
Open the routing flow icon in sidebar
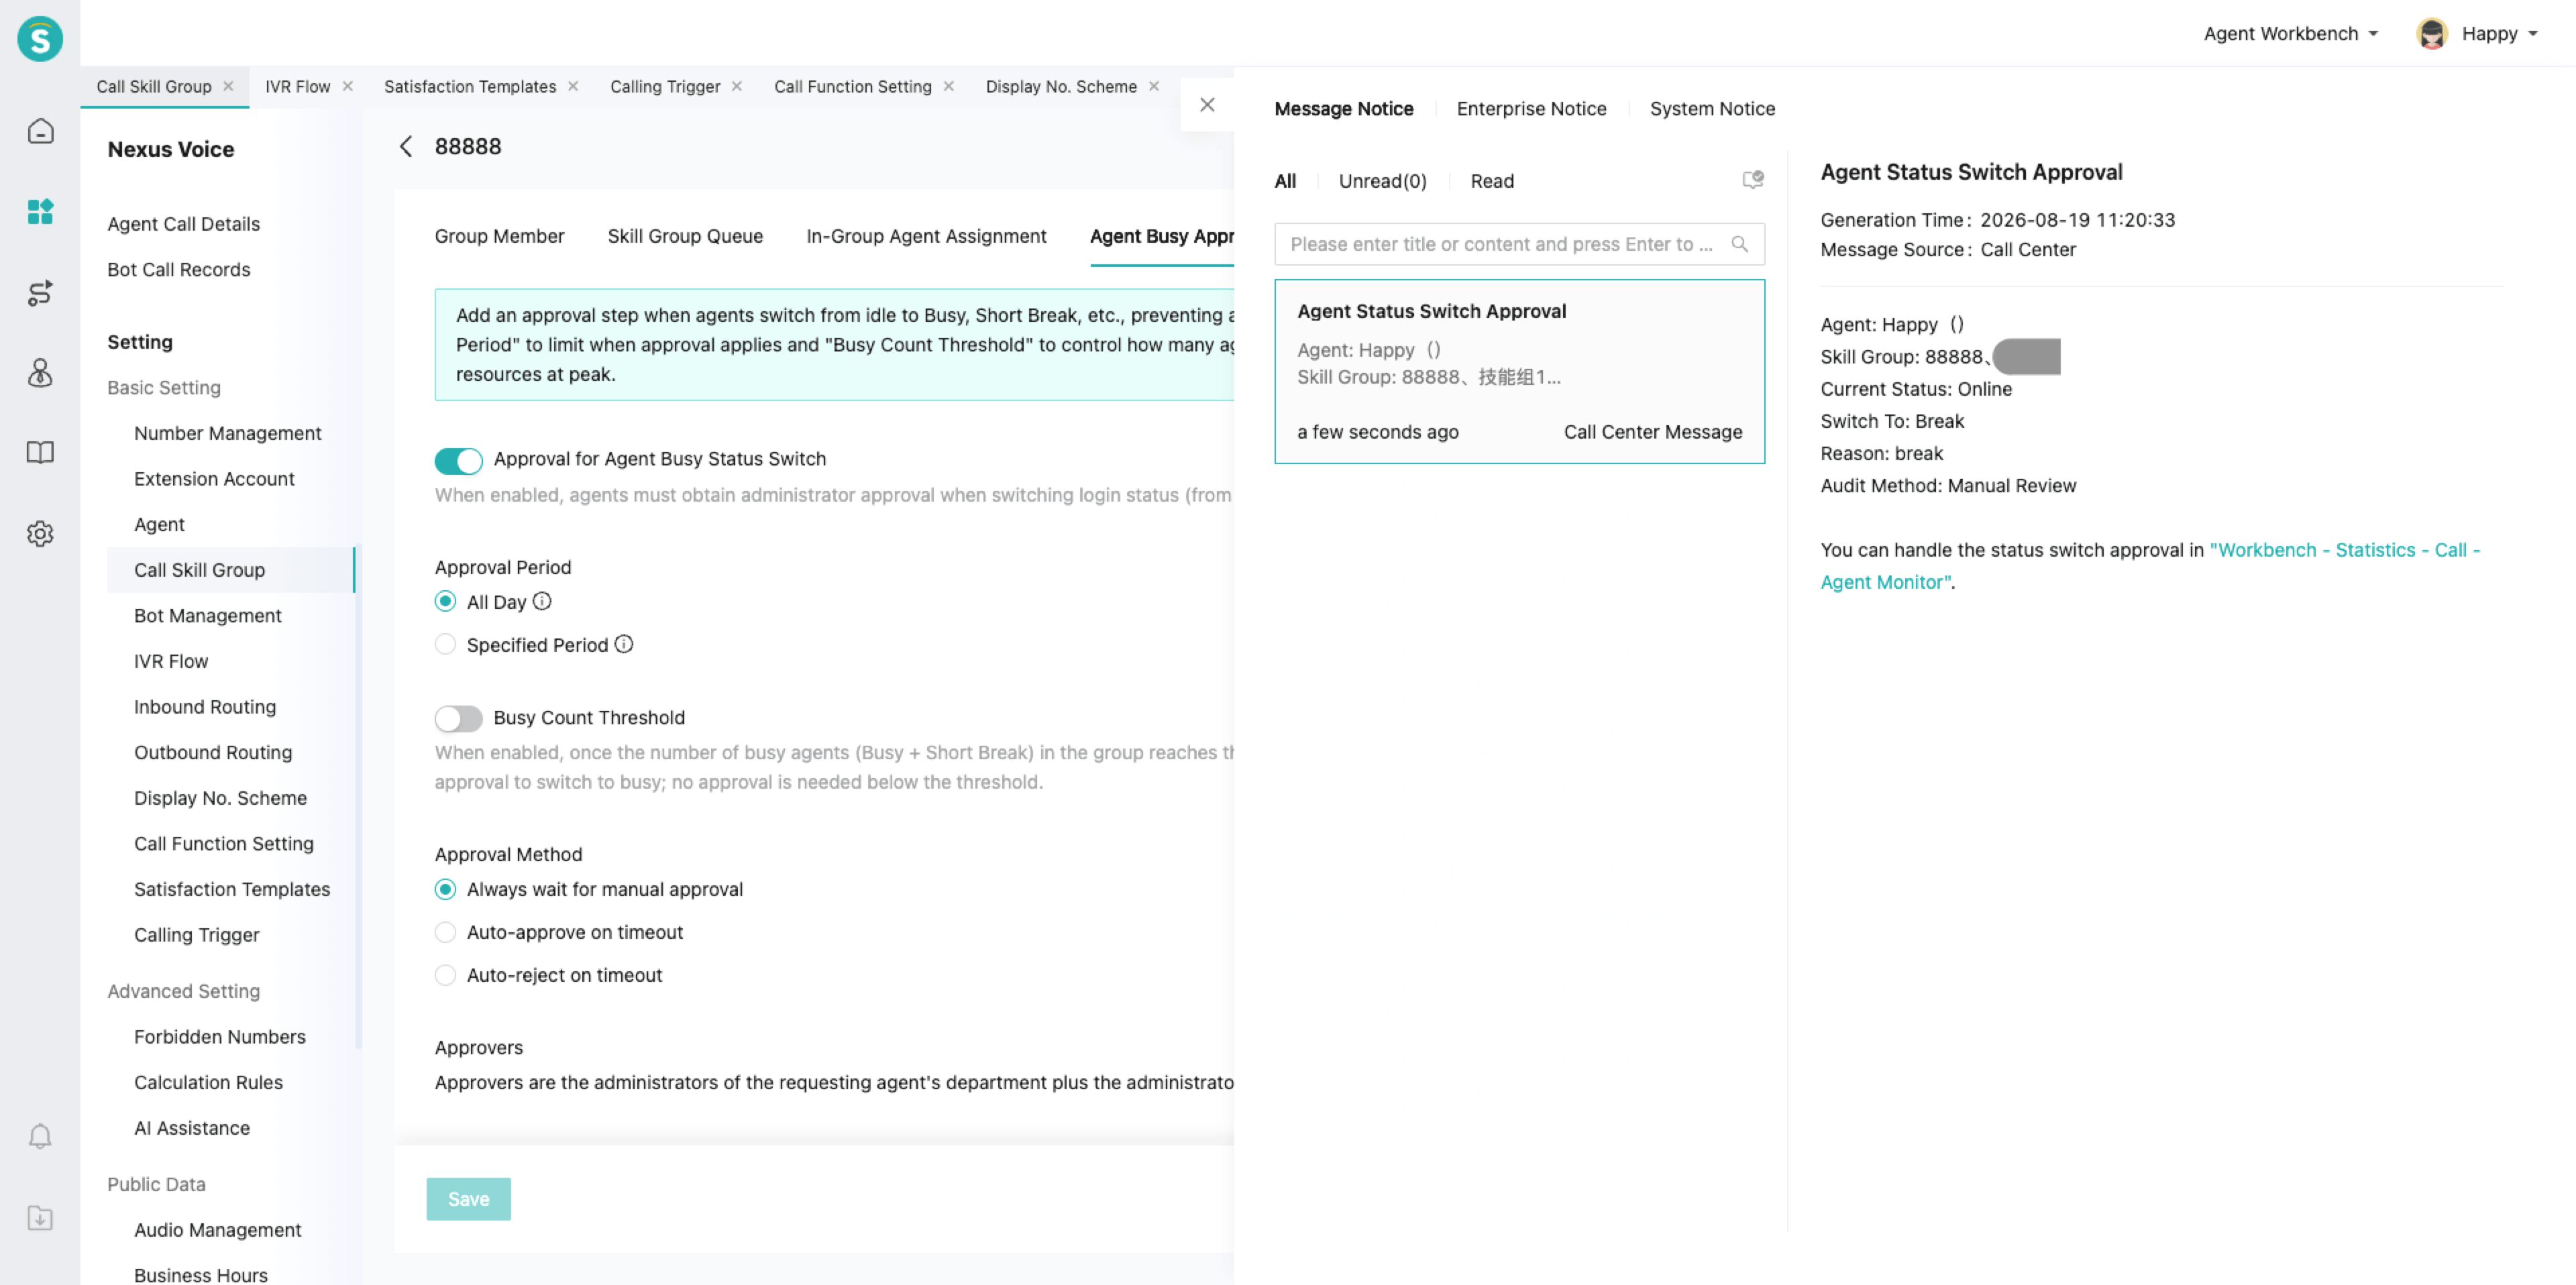40,292
